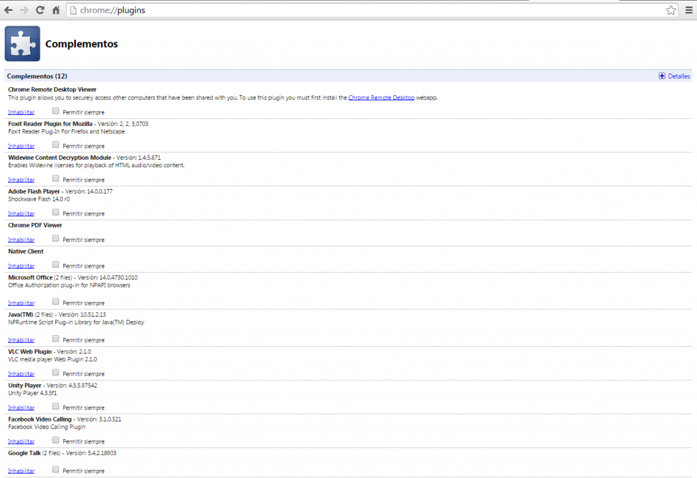Open the home page
697x478 pixels.
pyautogui.click(x=56, y=10)
